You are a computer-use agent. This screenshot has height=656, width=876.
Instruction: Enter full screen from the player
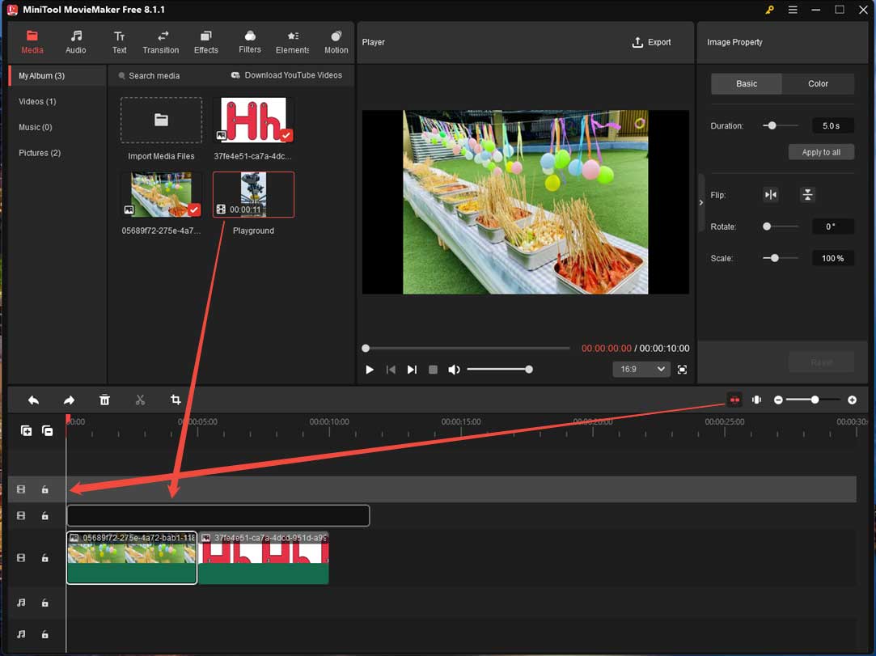click(x=682, y=369)
